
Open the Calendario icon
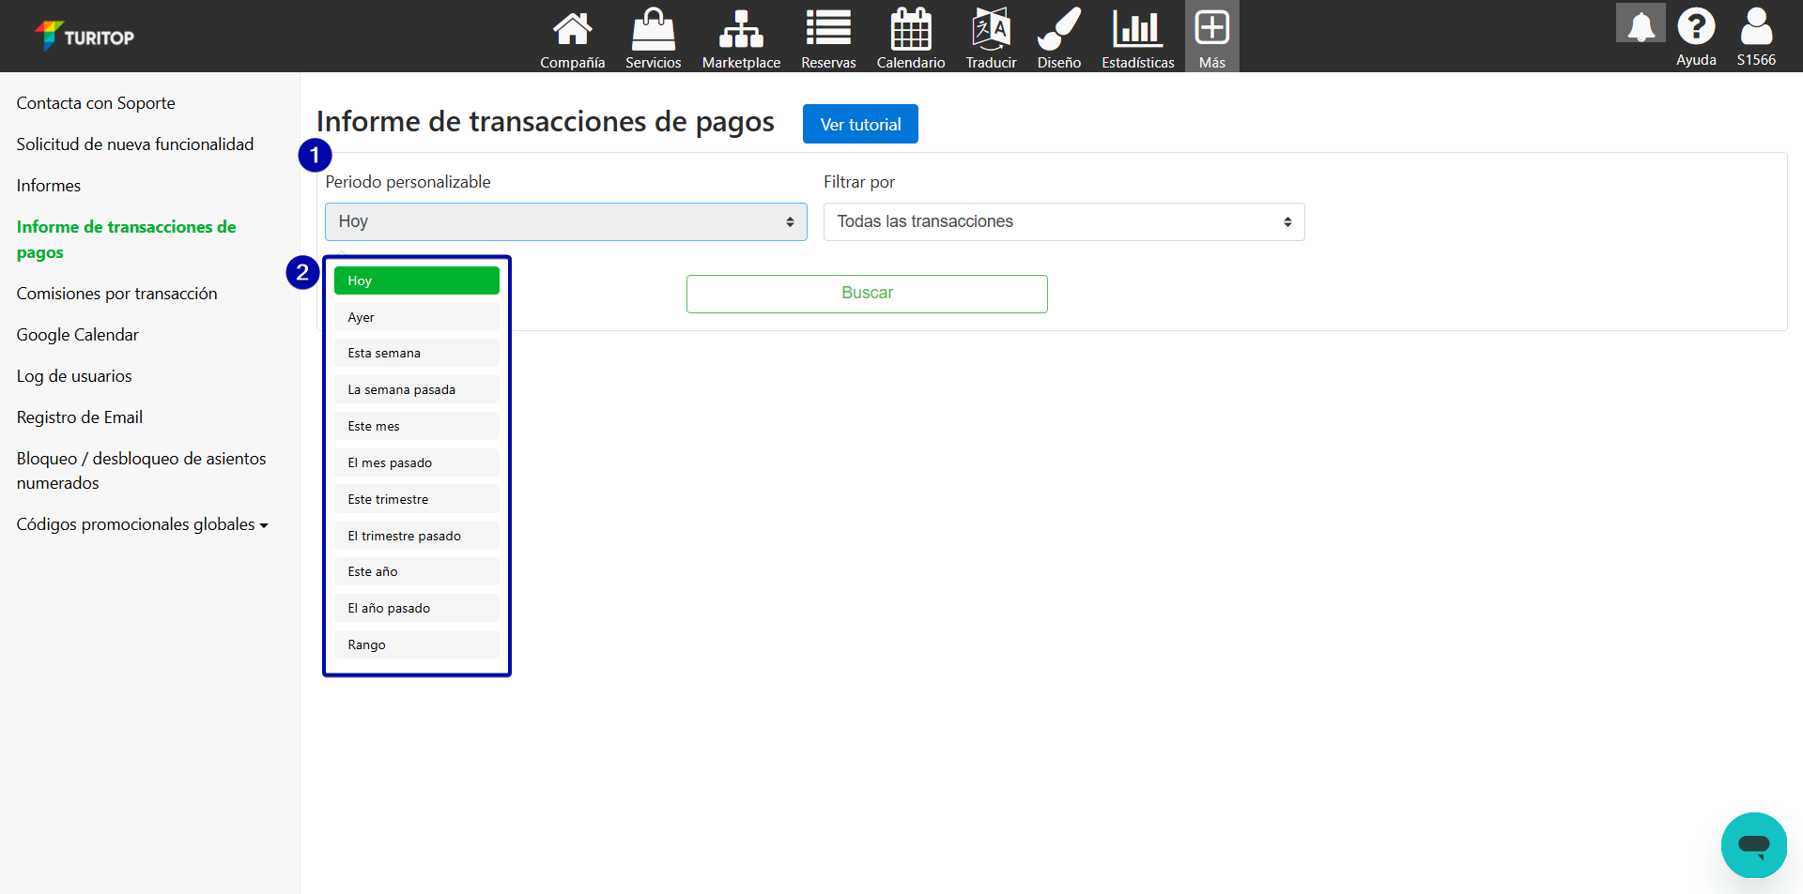click(x=910, y=30)
